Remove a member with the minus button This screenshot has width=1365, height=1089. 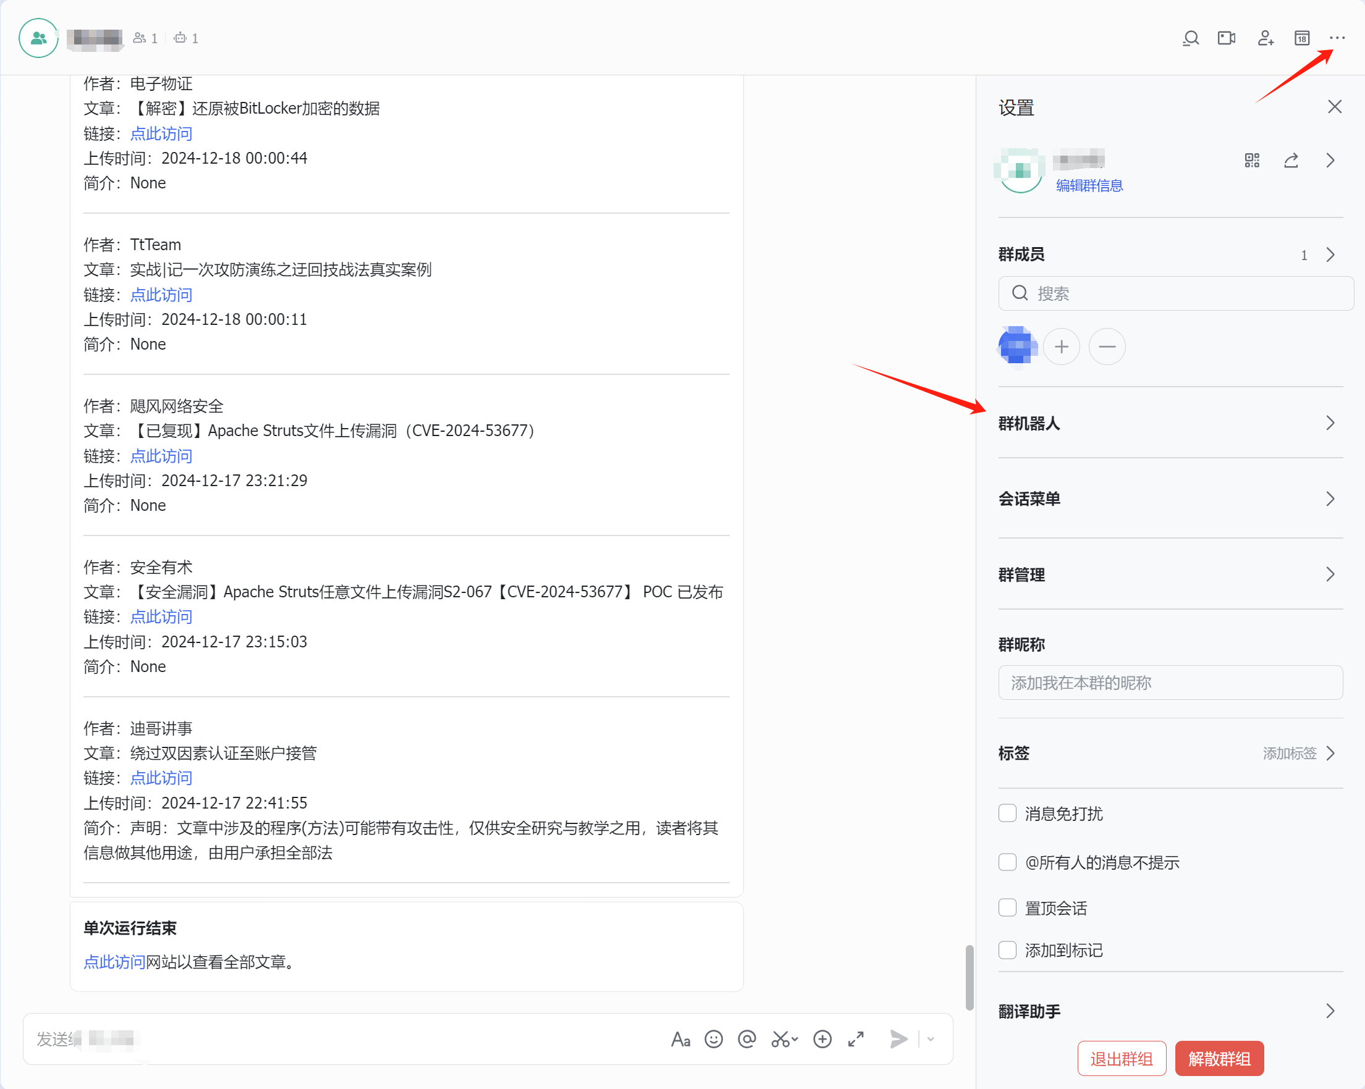point(1107,346)
